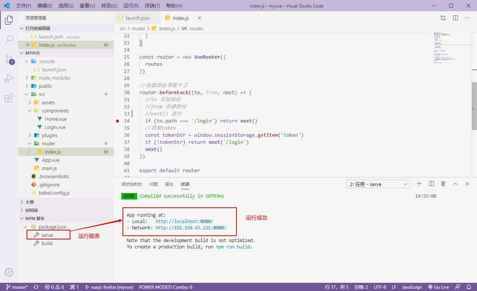
Task: Maximize the terminal panel with the up chevron
Action: (x=455, y=184)
